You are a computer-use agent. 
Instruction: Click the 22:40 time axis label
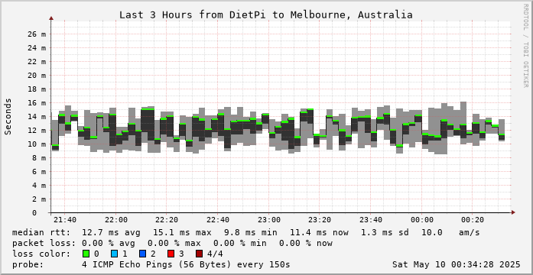(218, 220)
